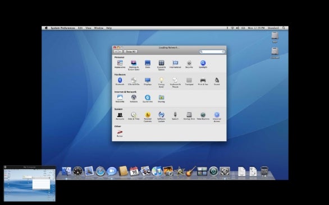Image resolution: width=329 pixels, height=205 pixels.
Task: Open the Accounts preference pane
Action: click(x=120, y=116)
